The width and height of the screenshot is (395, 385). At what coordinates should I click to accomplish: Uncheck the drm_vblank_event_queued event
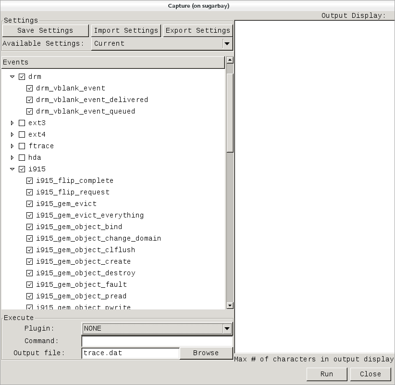click(x=29, y=111)
